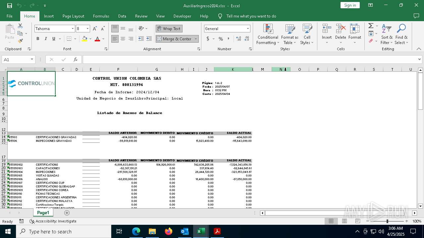This screenshot has width=424, height=238.
Task: Switch to Page Break Preview icon
Action: click(x=358, y=221)
